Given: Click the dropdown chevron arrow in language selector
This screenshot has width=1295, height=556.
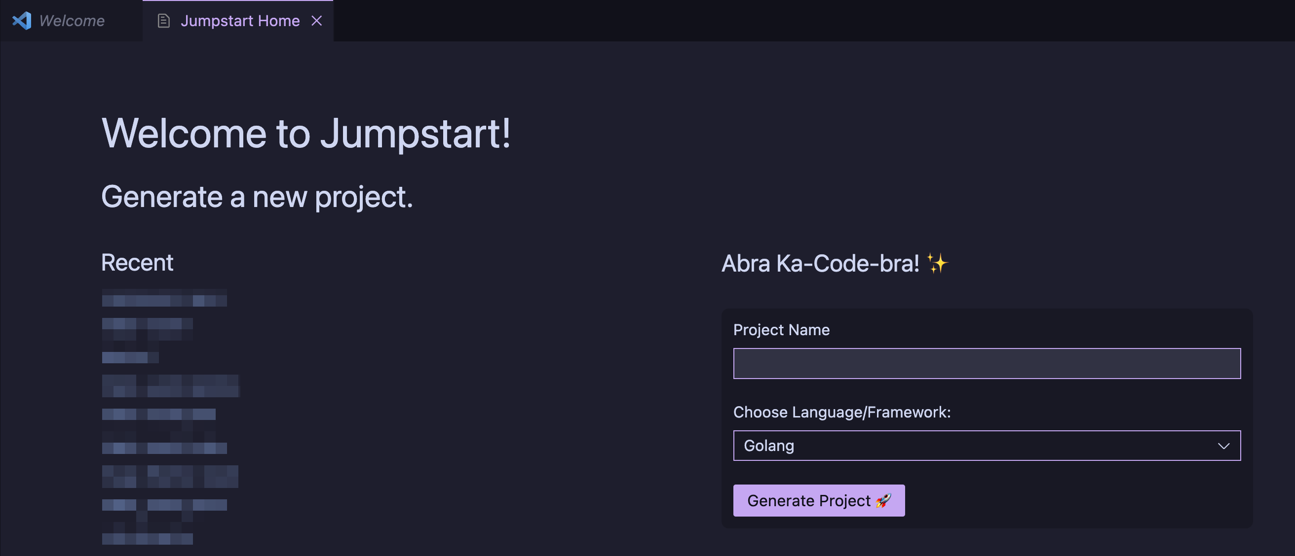Looking at the screenshot, I should pyautogui.click(x=1223, y=446).
